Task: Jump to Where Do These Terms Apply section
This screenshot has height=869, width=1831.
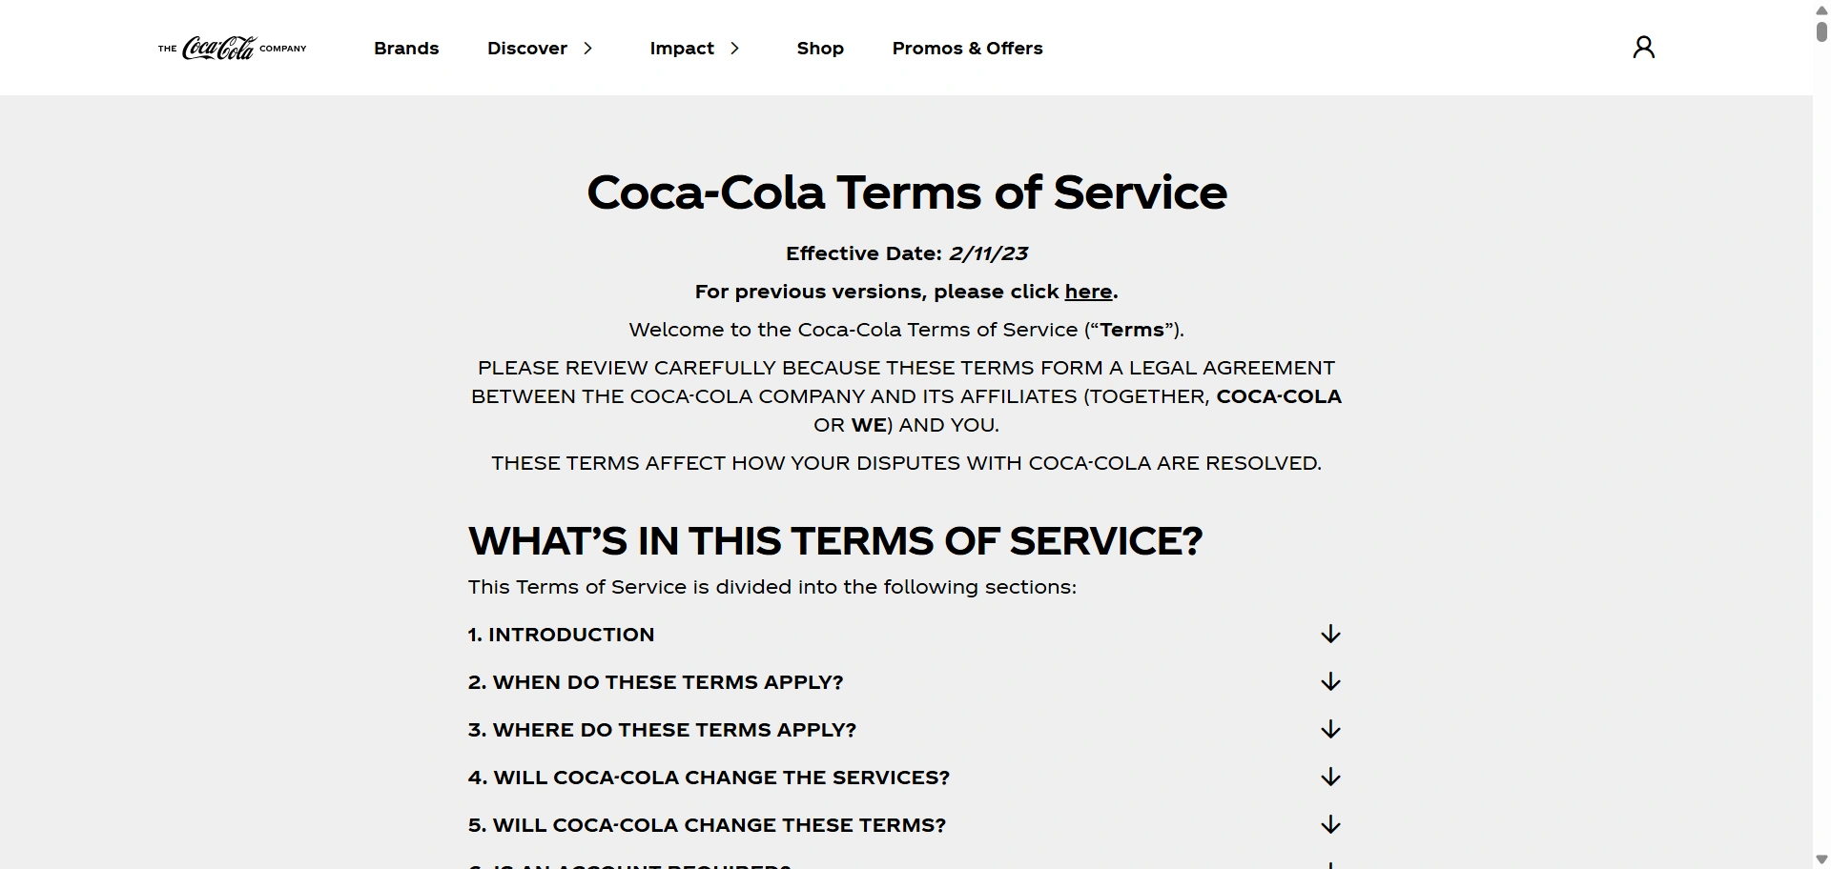Action: coord(662,730)
